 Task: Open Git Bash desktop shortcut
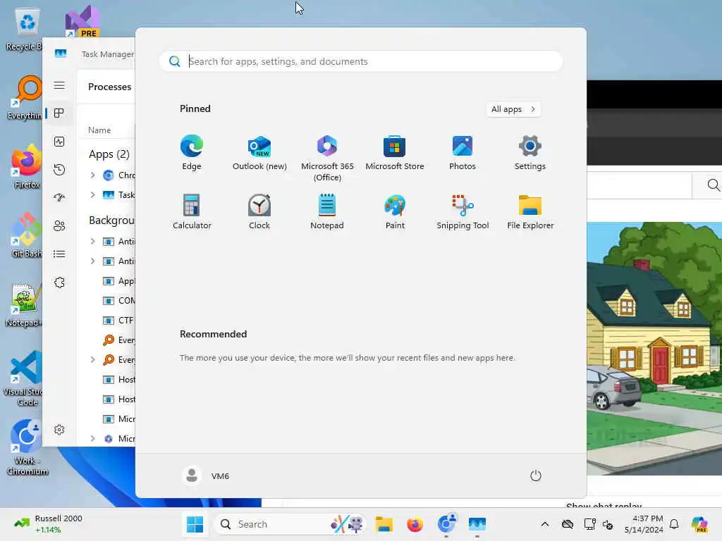click(27, 235)
